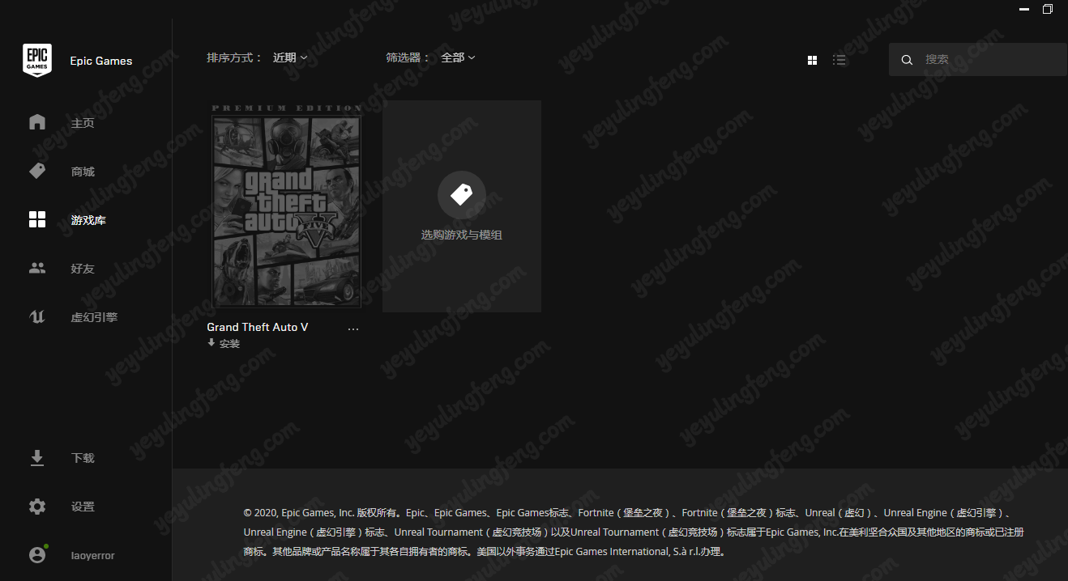Switch to list view layout
This screenshot has width=1068, height=581.
839,60
